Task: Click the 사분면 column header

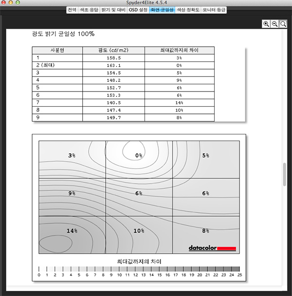Action: point(57,50)
